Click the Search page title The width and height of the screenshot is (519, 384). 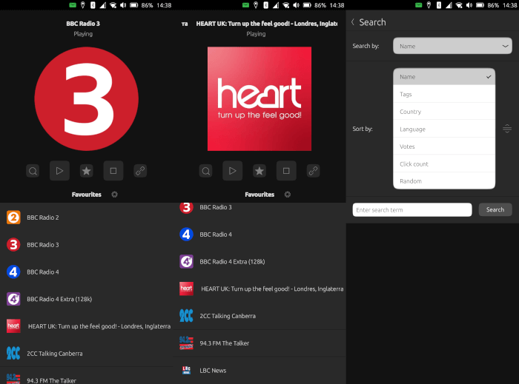click(372, 22)
